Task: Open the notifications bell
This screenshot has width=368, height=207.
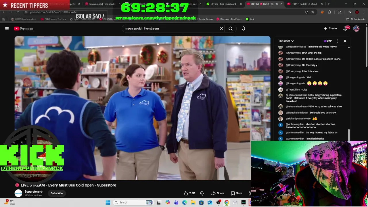Action: [346, 28]
